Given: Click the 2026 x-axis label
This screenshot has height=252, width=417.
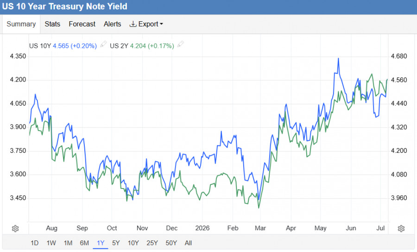Looking at the screenshot, I should point(202,228).
